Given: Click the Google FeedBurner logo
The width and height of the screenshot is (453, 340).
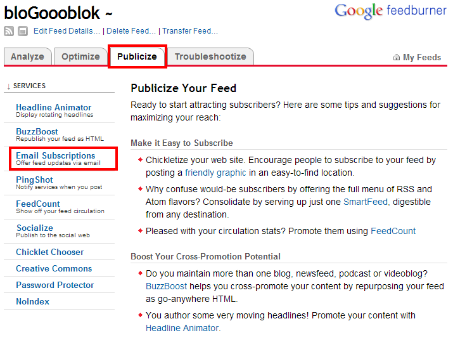Looking at the screenshot, I should [x=390, y=11].
